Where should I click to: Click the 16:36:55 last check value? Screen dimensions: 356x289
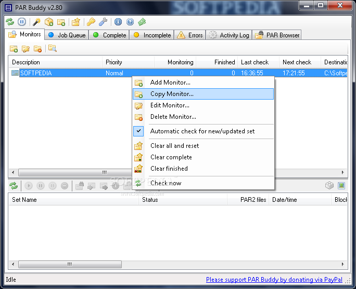pyautogui.click(x=252, y=73)
